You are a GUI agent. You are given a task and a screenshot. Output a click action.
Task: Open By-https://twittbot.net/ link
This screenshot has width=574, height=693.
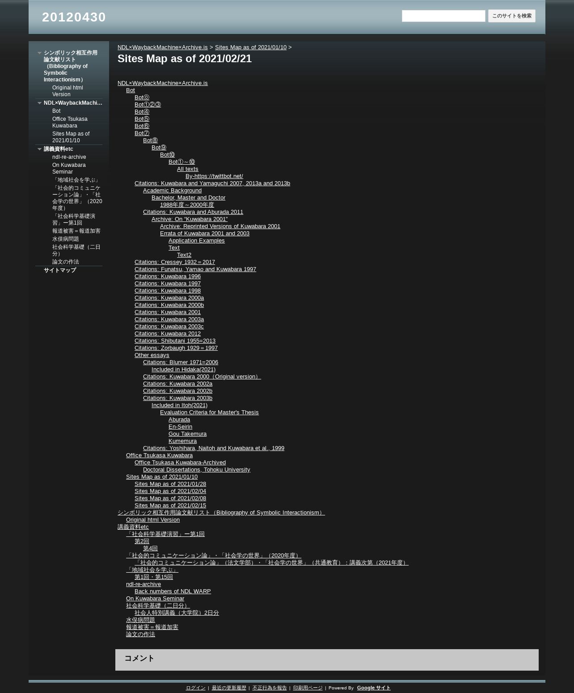214,176
